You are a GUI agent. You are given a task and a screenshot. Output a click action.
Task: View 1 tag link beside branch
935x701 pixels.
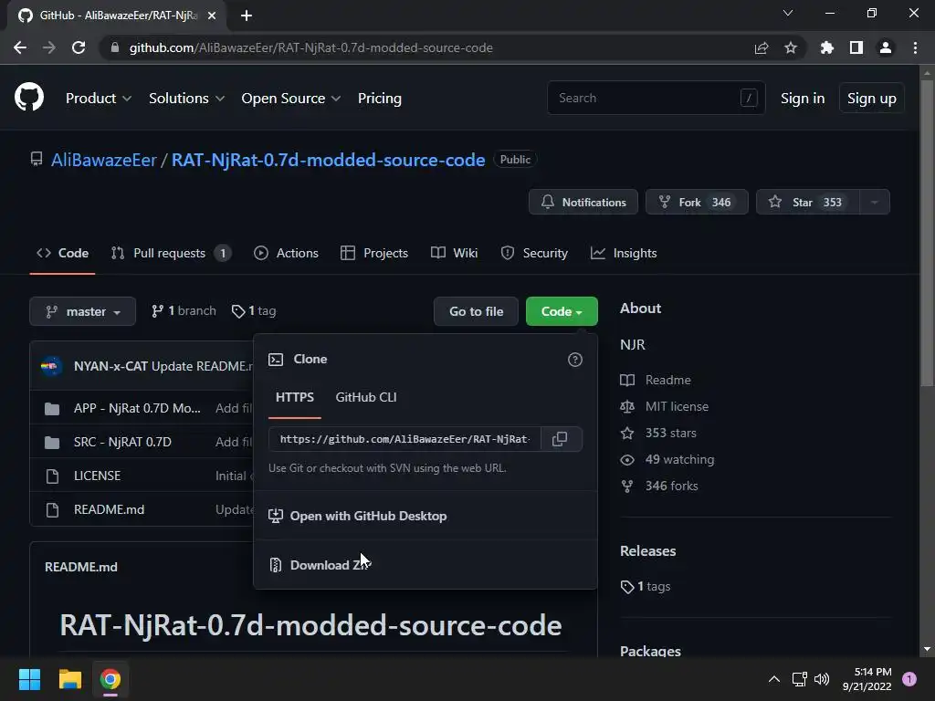click(x=254, y=311)
